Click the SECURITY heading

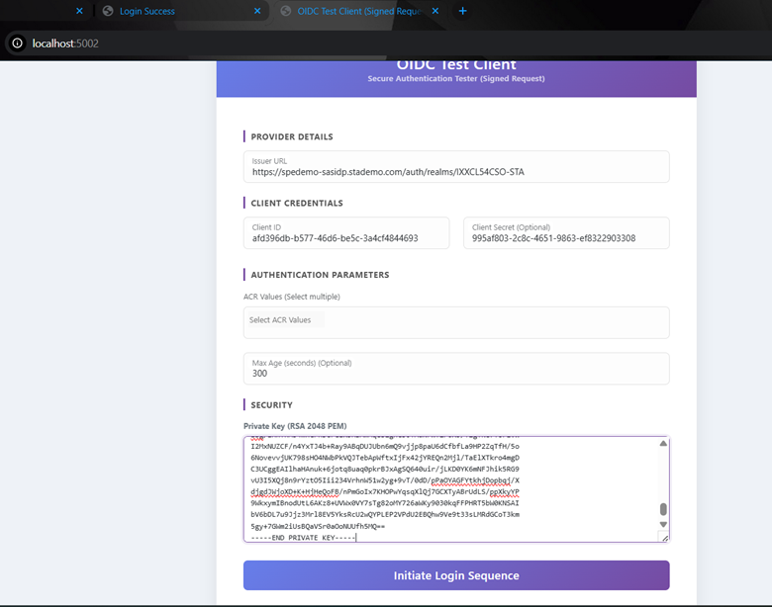(x=272, y=404)
